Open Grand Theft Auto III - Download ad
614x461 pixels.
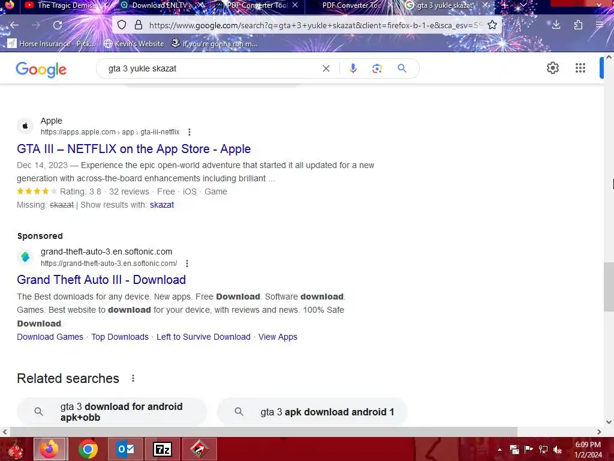(x=101, y=280)
